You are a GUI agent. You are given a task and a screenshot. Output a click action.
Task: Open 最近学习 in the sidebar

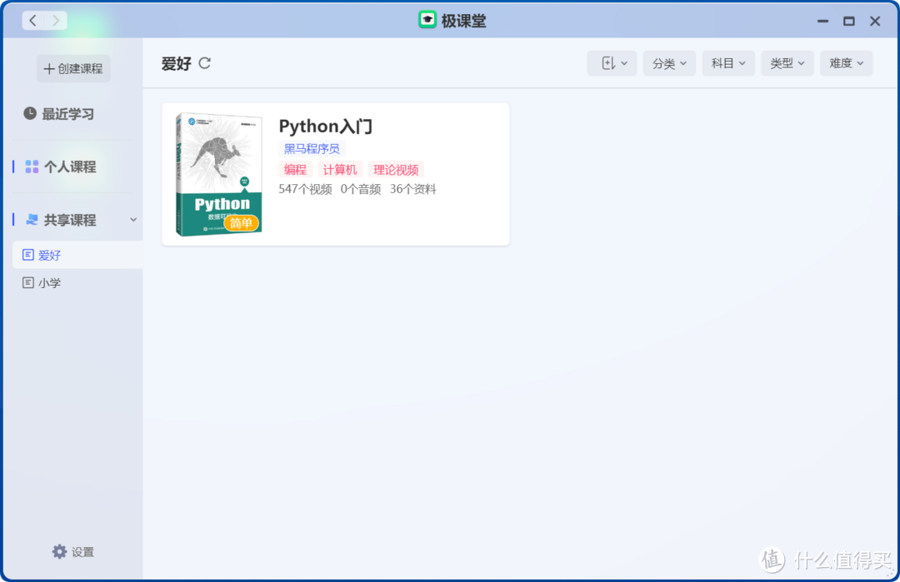(x=59, y=114)
